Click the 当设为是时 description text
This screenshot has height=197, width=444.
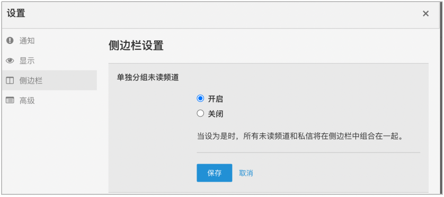pos(300,137)
